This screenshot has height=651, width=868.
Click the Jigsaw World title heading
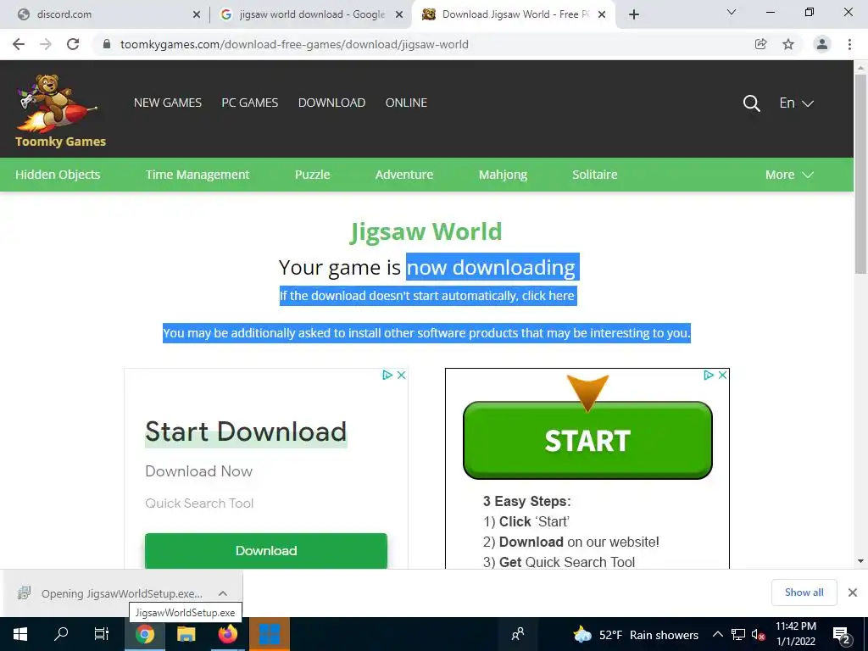tap(426, 232)
